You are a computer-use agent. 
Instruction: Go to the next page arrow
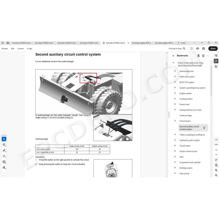point(216,155)
